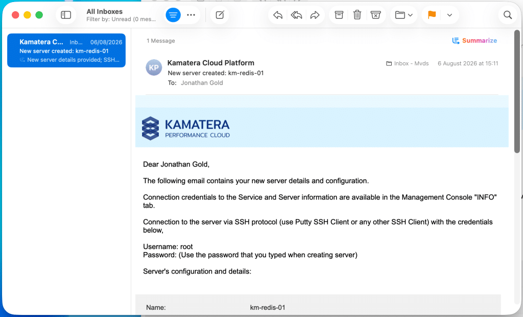Click subject line 'New server created: km-redis-01' in header
Viewport: 523px width, 317px height.
coord(216,73)
